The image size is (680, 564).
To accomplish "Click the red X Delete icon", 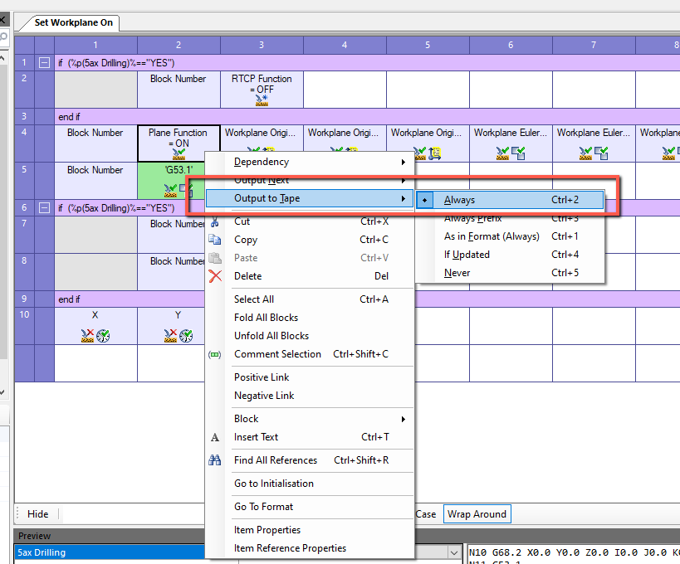I will tap(215, 276).
